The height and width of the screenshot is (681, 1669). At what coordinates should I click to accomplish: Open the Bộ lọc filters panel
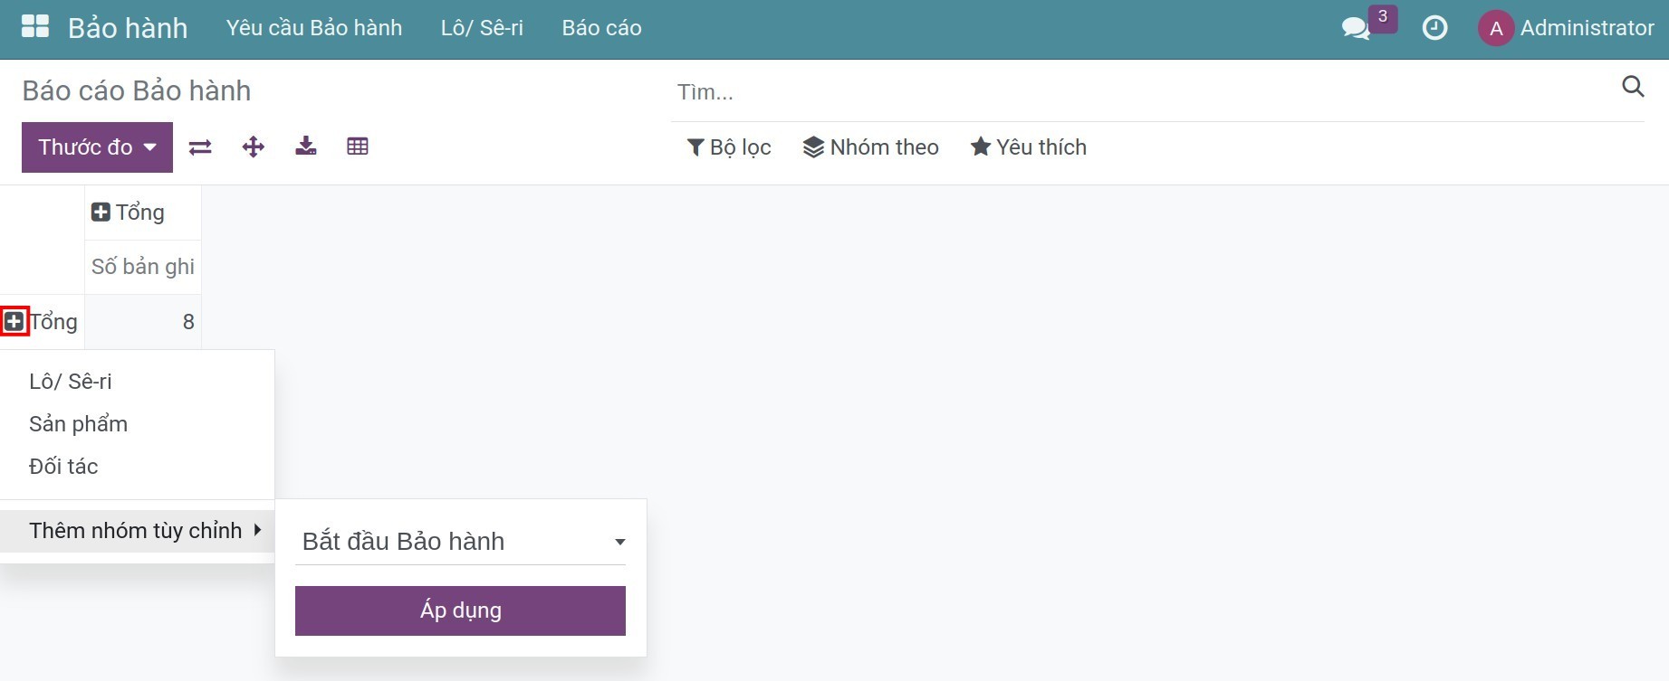click(x=729, y=147)
